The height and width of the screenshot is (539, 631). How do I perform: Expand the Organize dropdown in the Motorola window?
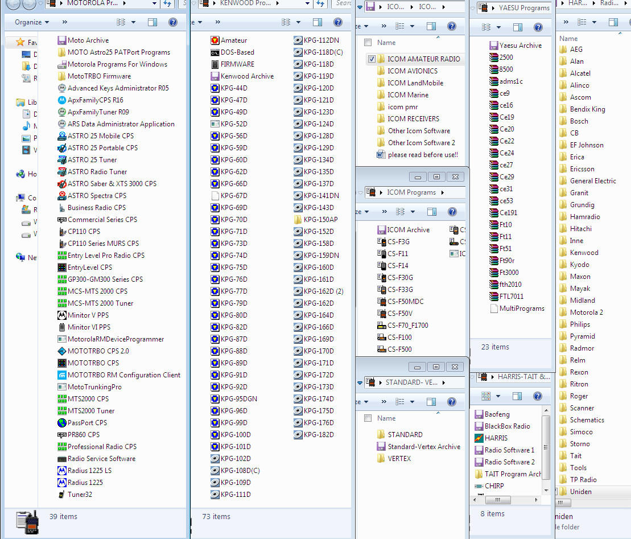[32, 22]
